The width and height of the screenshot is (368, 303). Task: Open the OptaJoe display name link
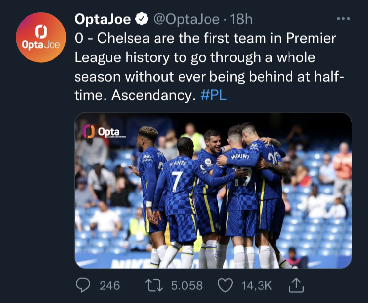103,19
